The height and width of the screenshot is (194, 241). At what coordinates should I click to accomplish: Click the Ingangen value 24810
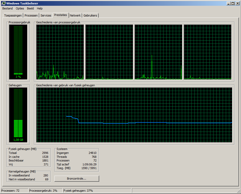click(x=93, y=153)
